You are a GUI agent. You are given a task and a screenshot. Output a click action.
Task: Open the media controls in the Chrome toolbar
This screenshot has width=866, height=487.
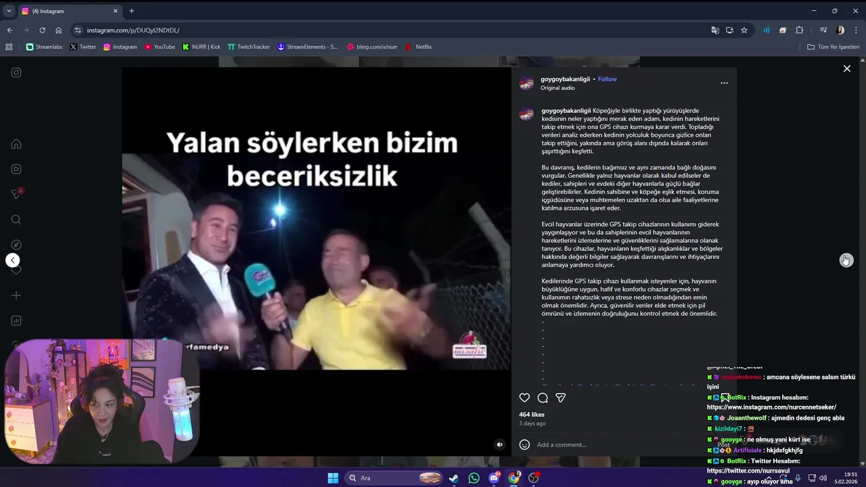pyautogui.click(x=823, y=30)
